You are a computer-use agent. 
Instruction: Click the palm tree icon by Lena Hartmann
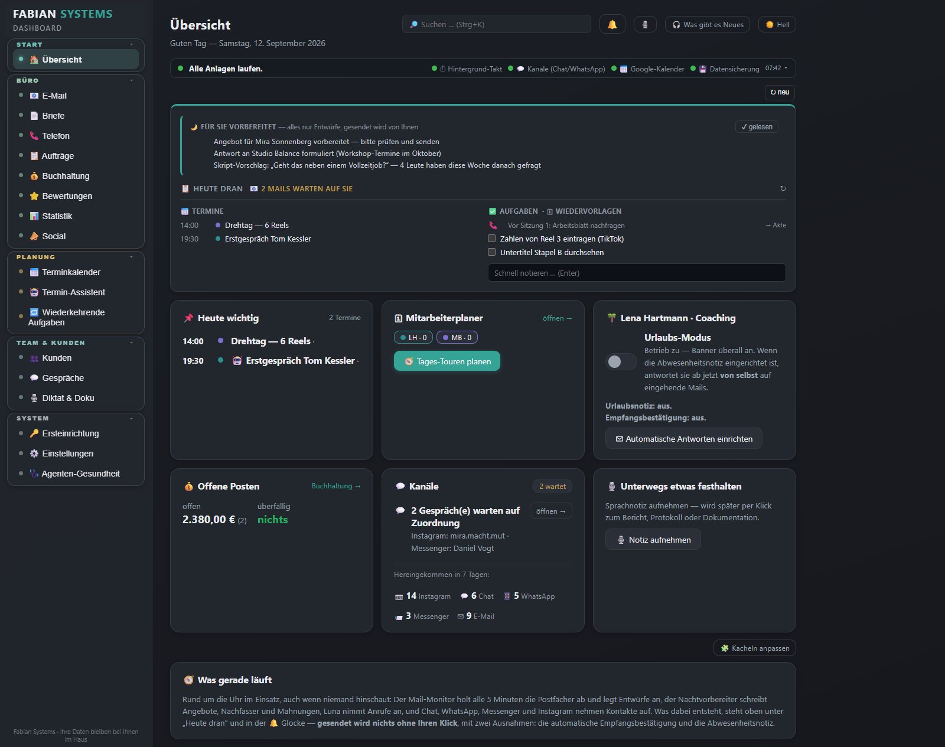click(611, 318)
